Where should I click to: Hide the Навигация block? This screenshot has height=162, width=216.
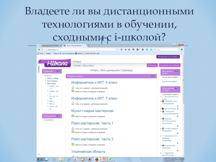click(x=57, y=71)
